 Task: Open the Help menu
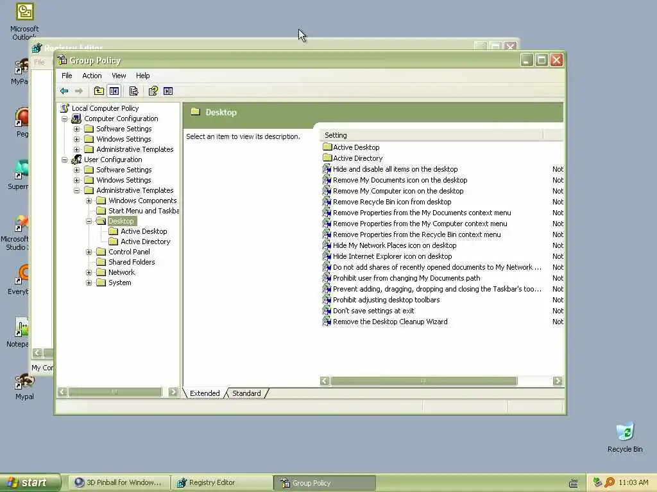[142, 76]
